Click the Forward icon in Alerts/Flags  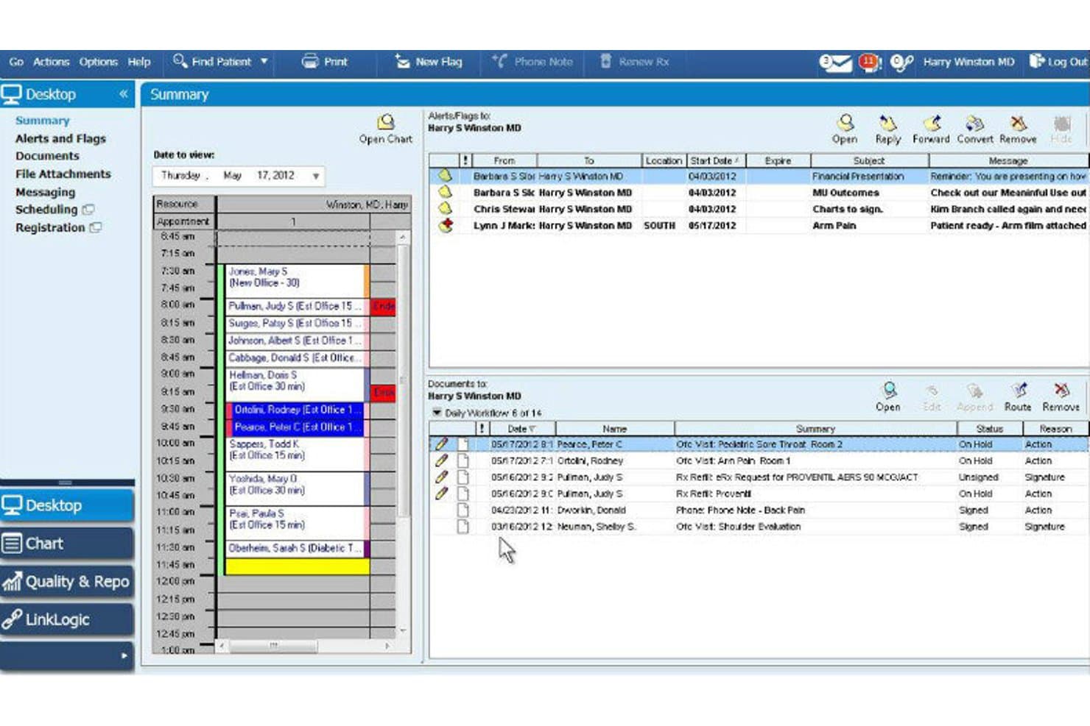click(931, 129)
